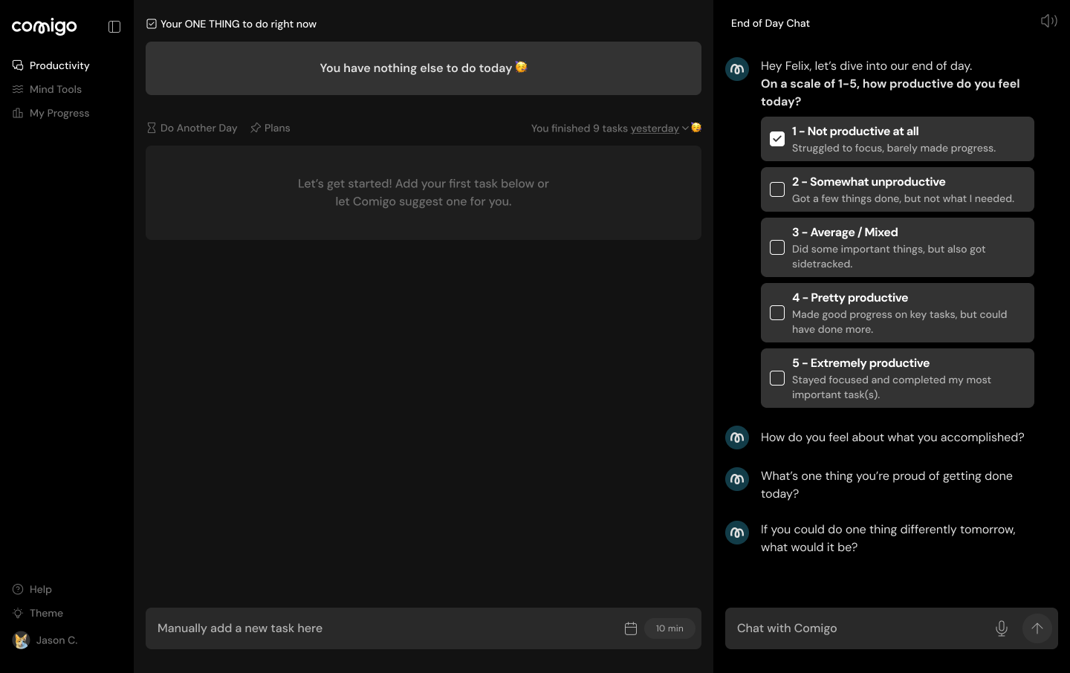Collapse the sidebar with the panel icon
Screen dimensions: 1070x673
[x=114, y=27]
